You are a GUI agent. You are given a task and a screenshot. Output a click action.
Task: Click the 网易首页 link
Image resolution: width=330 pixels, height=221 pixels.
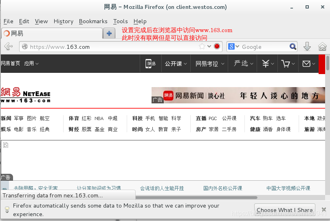point(10,63)
